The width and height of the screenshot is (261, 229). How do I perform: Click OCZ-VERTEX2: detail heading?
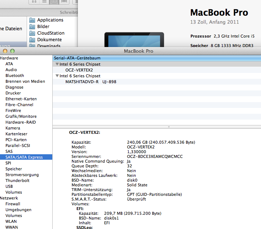[x=84, y=132]
